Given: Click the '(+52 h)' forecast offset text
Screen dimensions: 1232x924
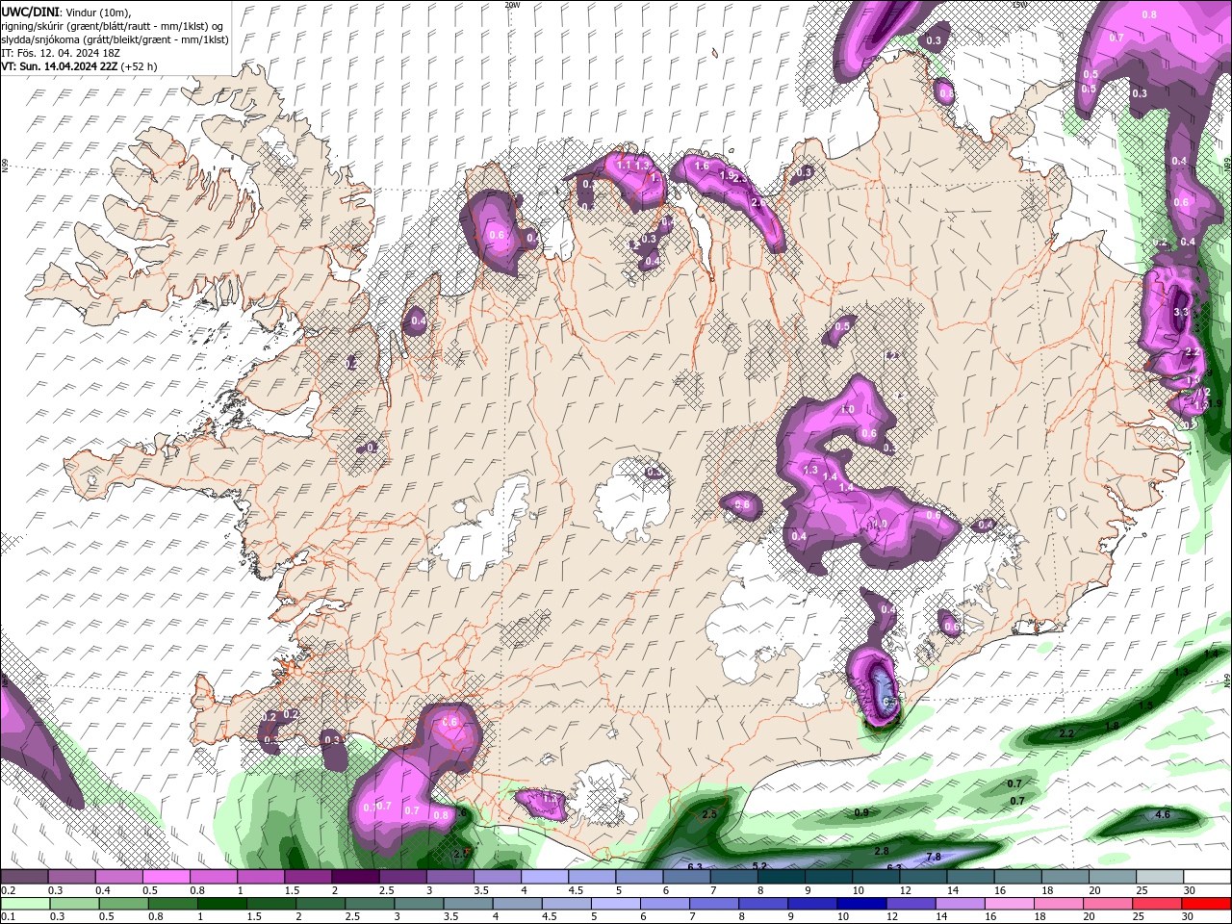Looking at the screenshot, I should tap(139, 66).
